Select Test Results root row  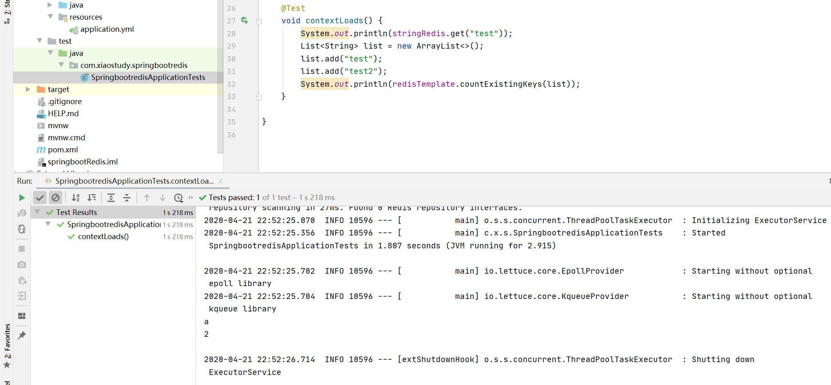pos(113,212)
